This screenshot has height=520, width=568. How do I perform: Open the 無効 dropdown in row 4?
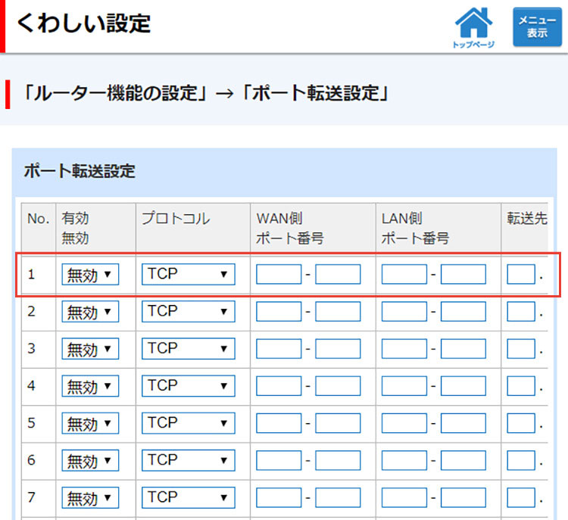(x=90, y=386)
